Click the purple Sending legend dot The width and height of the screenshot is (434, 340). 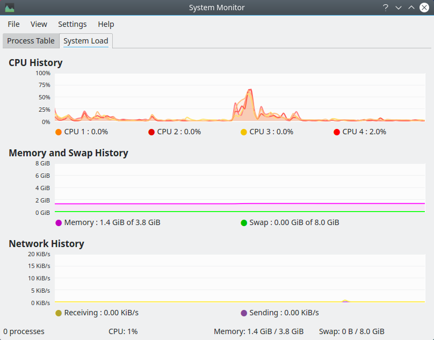244,313
